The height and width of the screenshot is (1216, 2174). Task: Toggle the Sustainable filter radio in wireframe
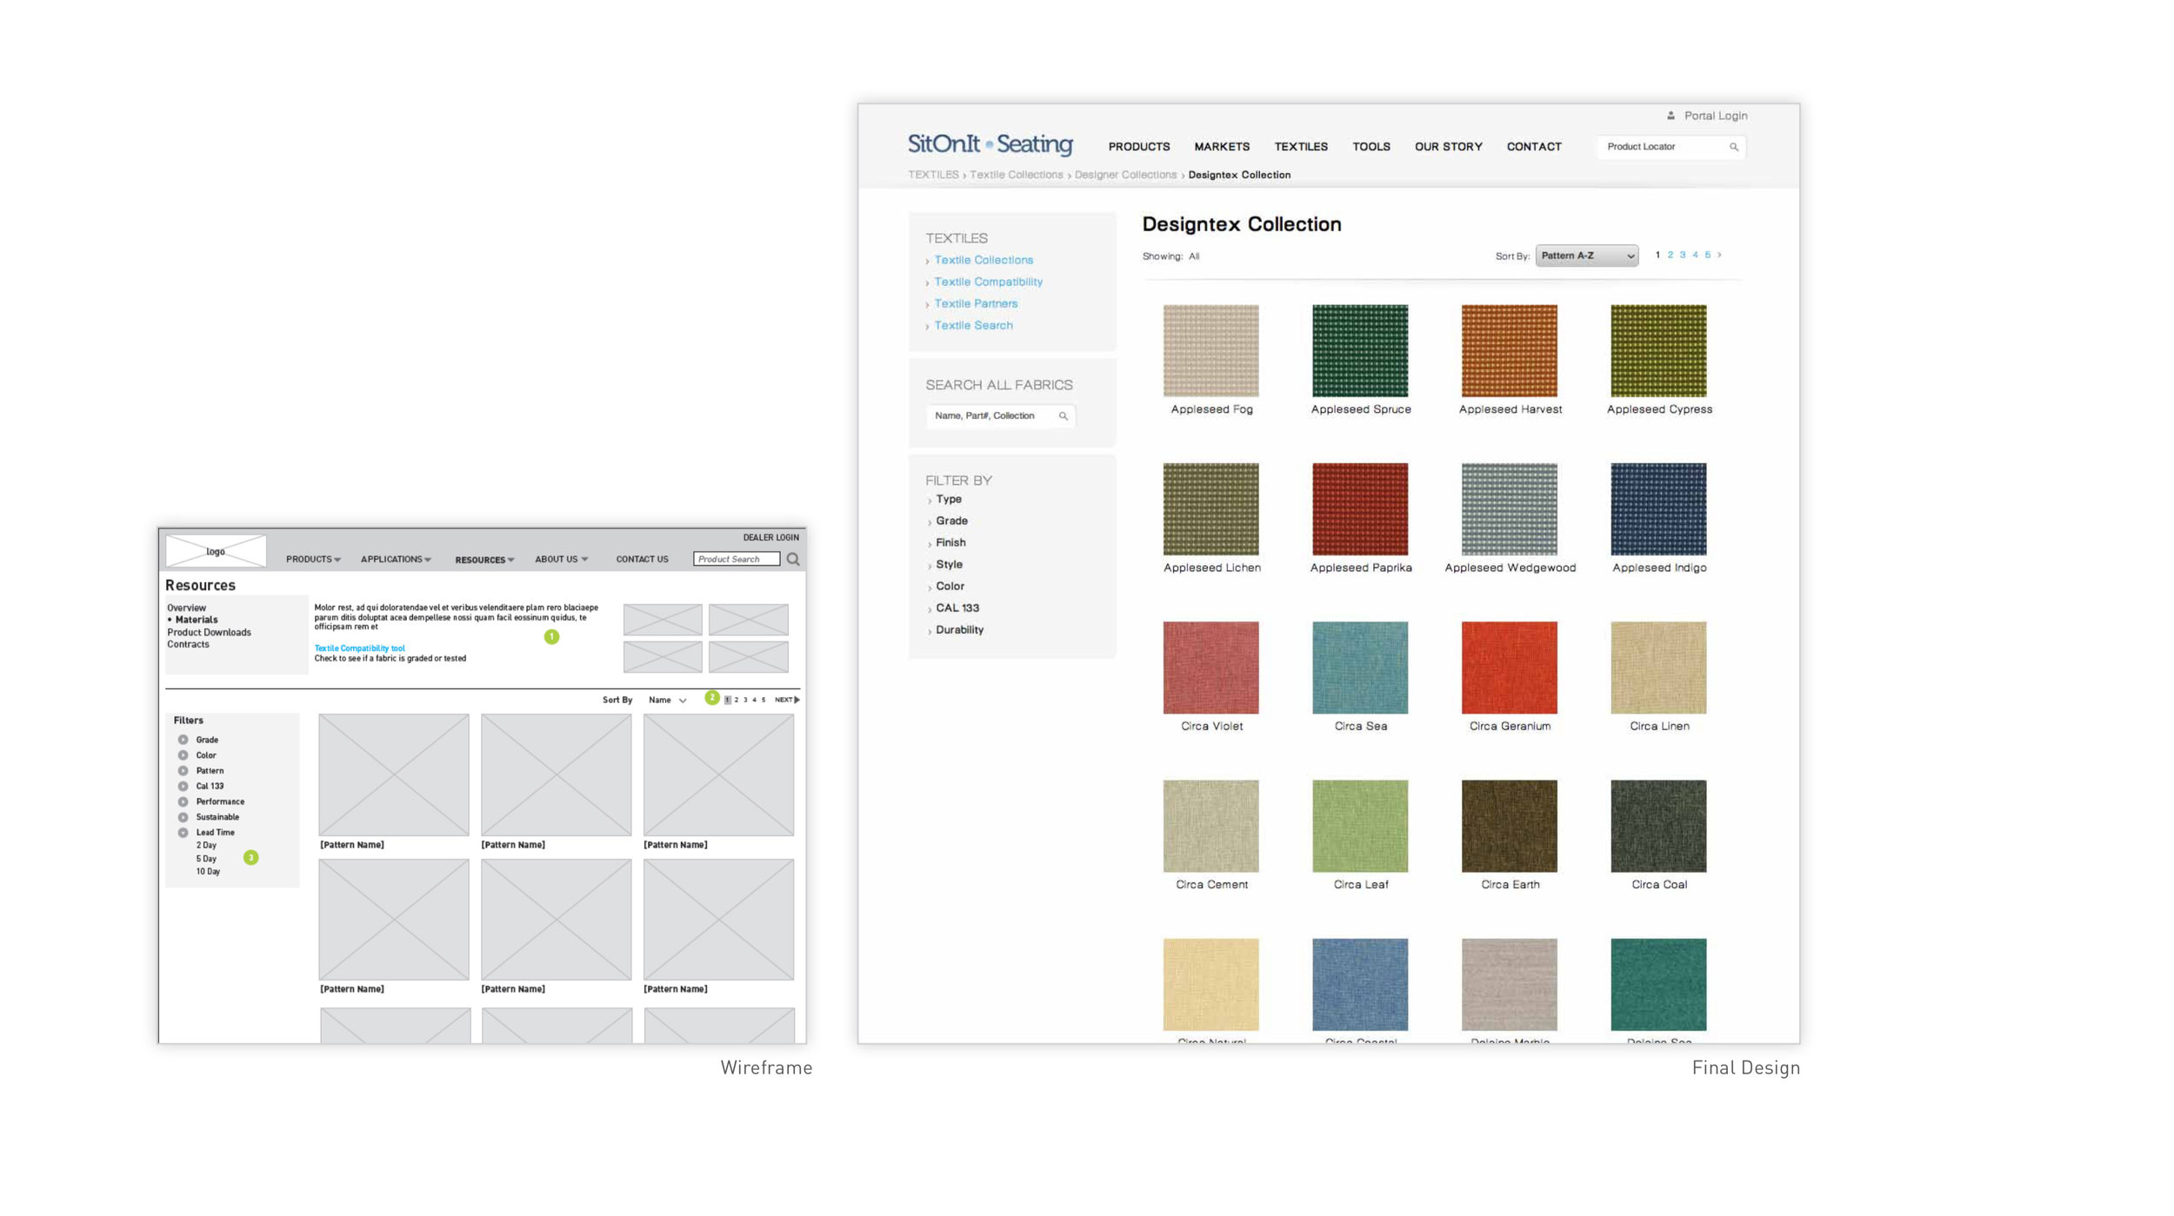coord(183,817)
